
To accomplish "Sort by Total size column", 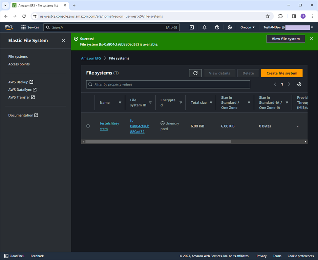I will [x=211, y=103].
